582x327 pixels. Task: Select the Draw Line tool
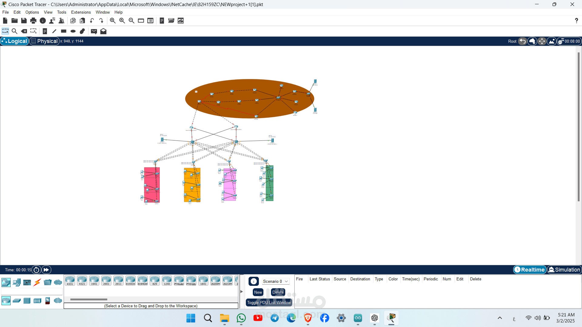54,31
